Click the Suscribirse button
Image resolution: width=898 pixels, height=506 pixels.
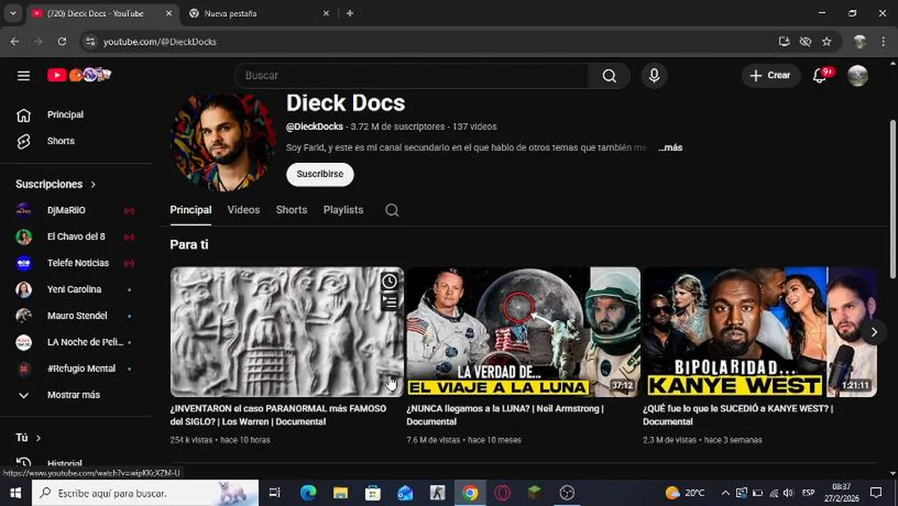320,174
